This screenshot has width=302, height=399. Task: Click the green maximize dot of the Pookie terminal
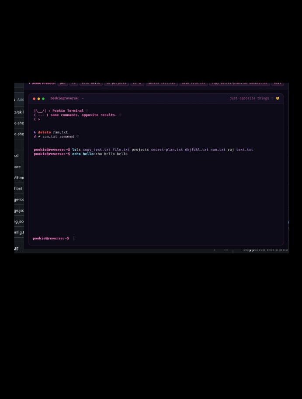pos(43,99)
